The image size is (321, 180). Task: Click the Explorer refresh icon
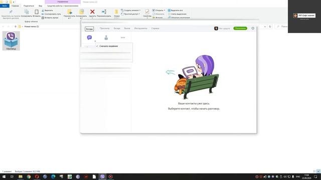[x=270, y=26]
